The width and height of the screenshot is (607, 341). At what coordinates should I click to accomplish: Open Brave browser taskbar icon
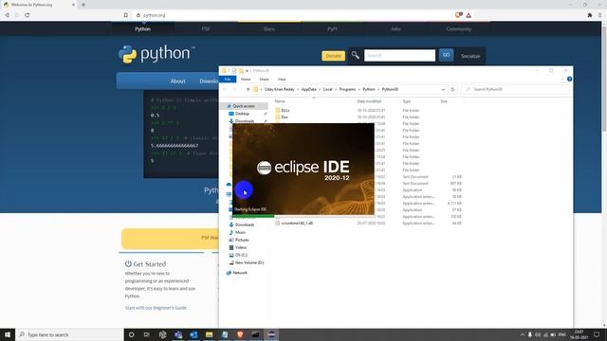(240, 334)
